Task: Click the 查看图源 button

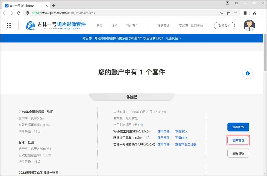Action: coord(238,127)
